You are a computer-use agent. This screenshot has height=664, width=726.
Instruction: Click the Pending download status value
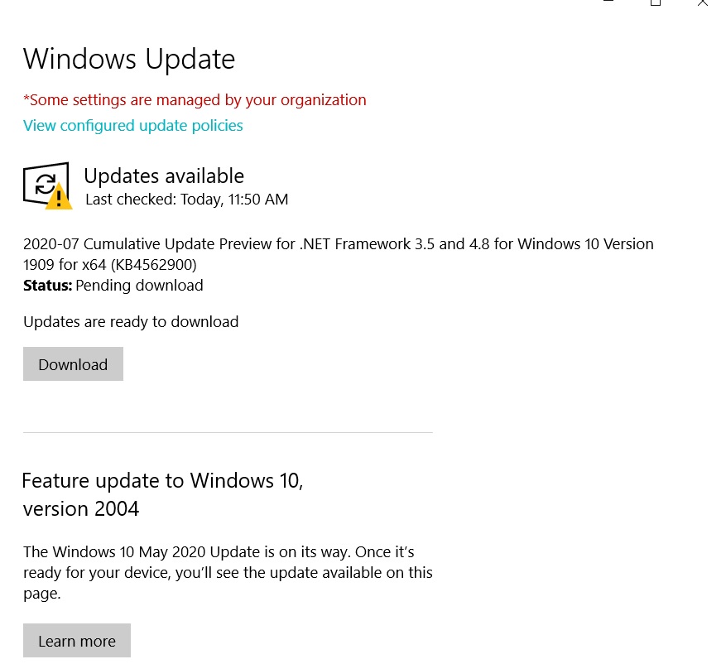tap(139, 286)
